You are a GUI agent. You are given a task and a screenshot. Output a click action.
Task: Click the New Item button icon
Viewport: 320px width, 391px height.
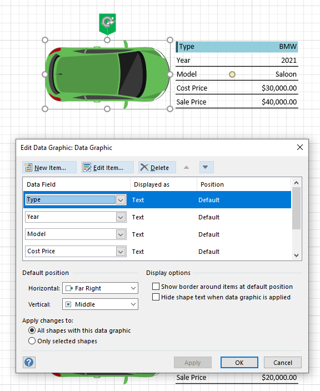28,167
